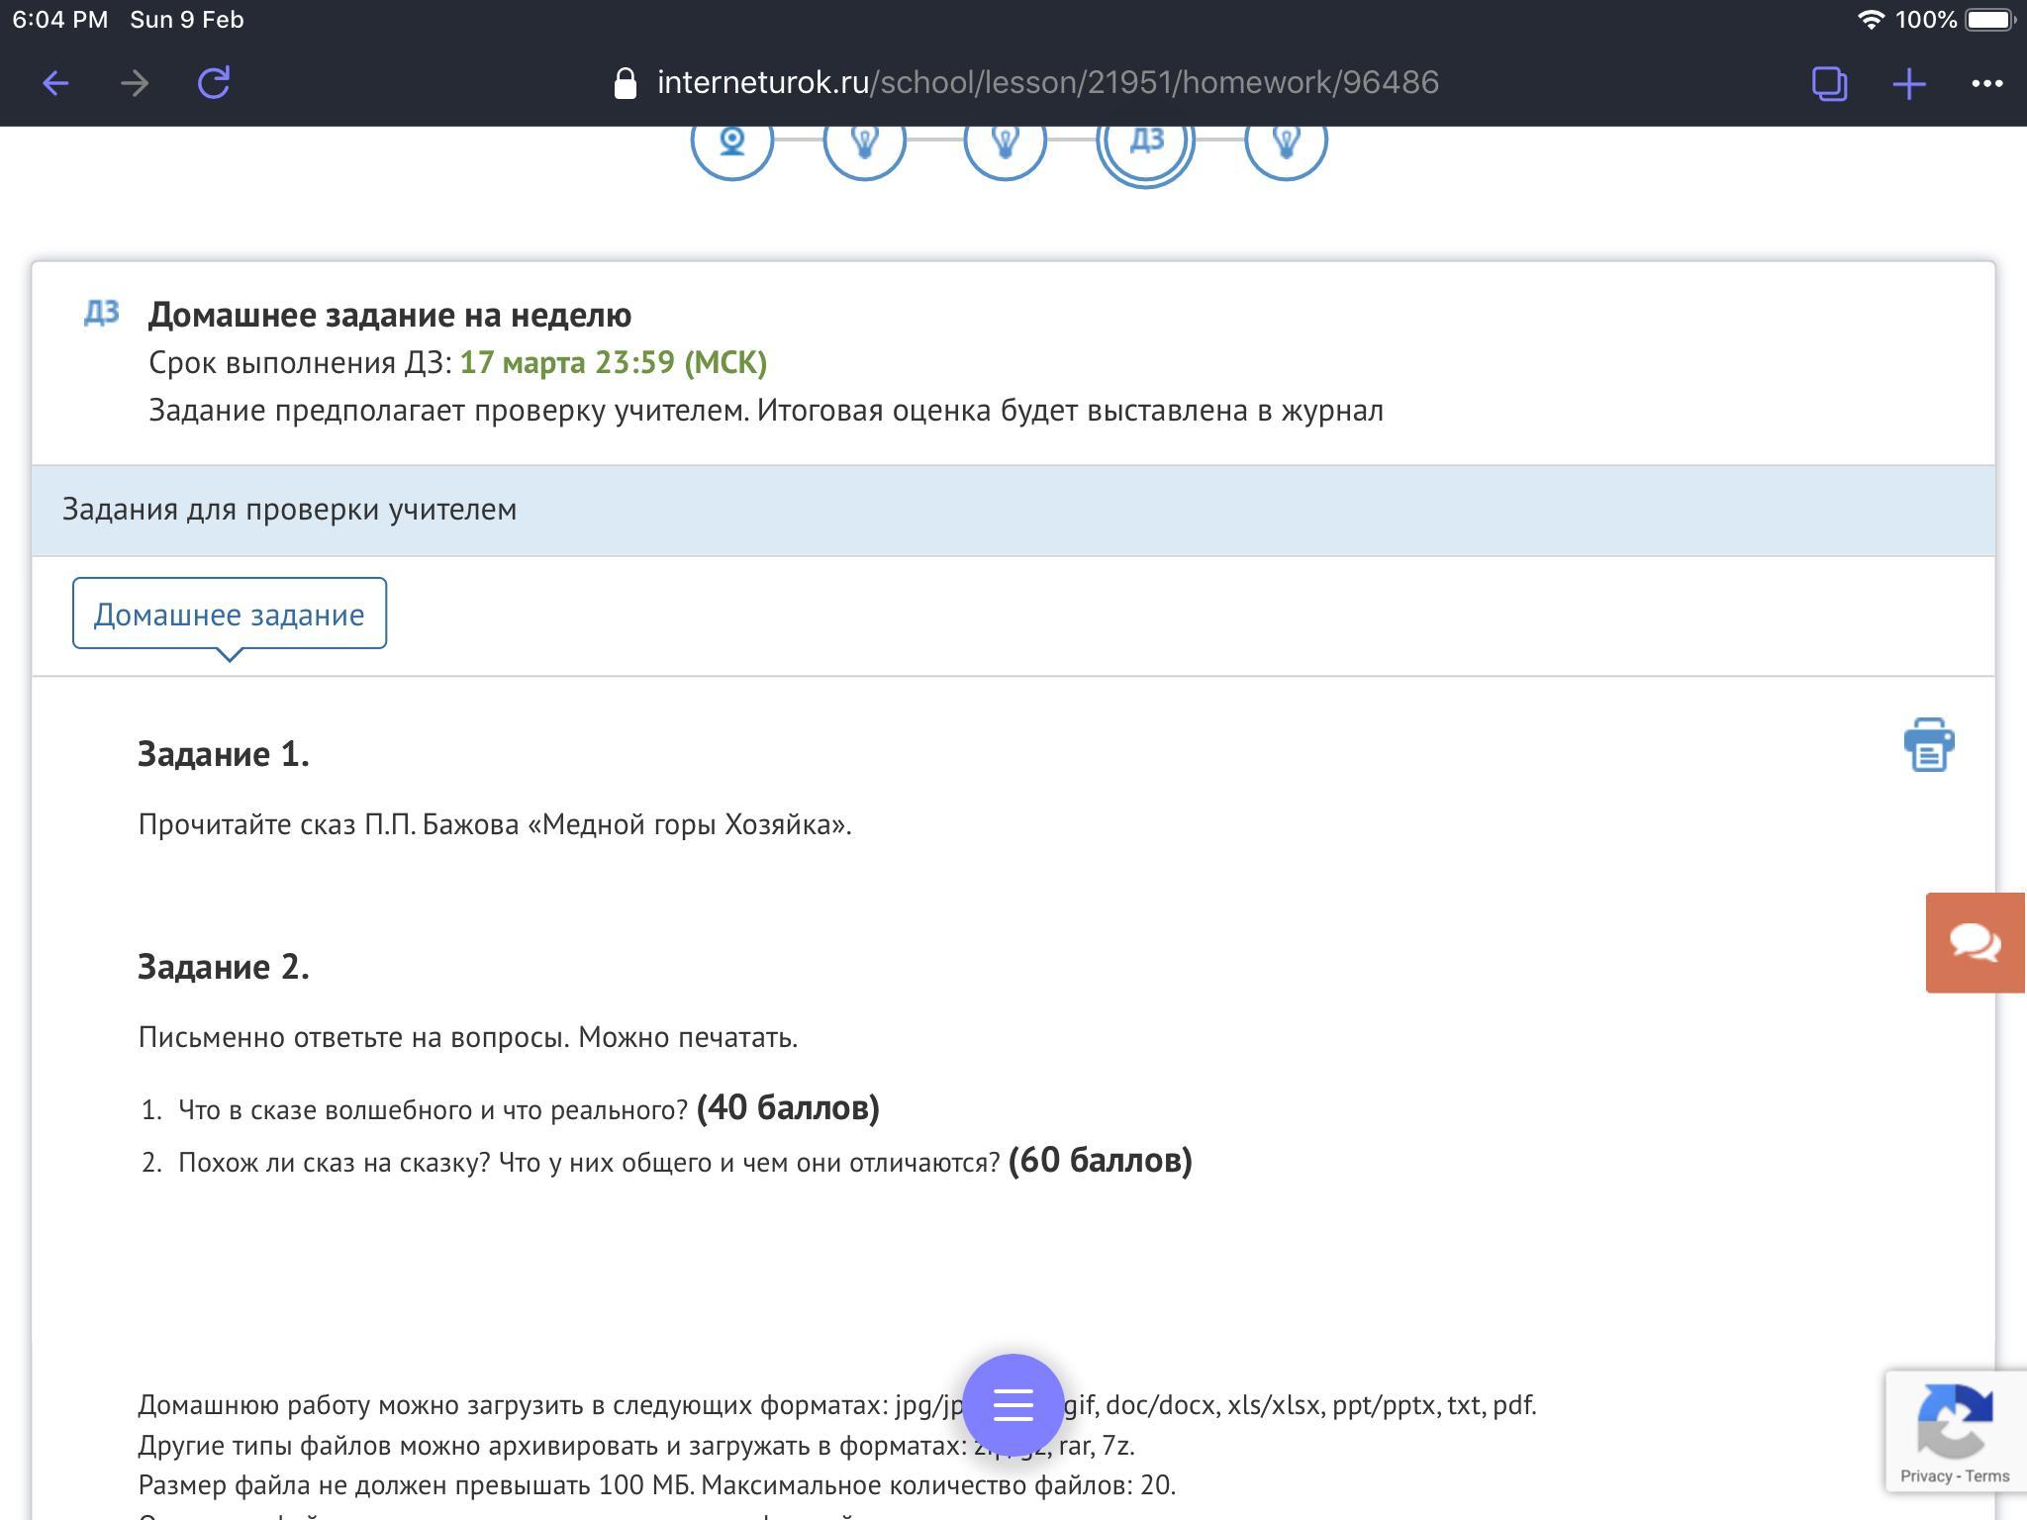Click the Задания для проверки учителем header
The height and width of the screenshot is (1520, 2027).
[289, 510]
